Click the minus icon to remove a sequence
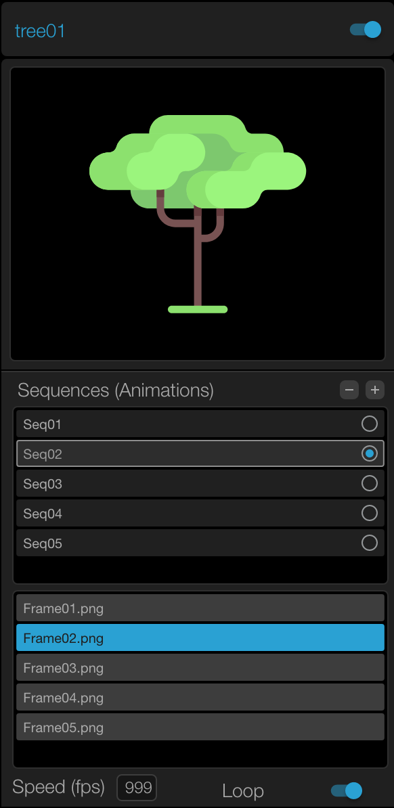Viewport: 394px width, 808px height. (349, 390)
